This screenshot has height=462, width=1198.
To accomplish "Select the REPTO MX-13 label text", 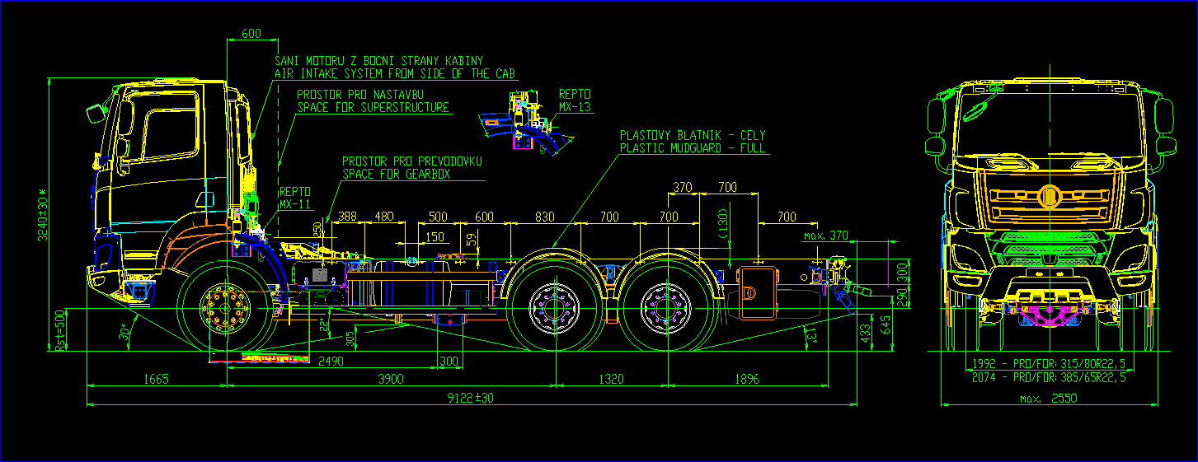I will point(575,100).
